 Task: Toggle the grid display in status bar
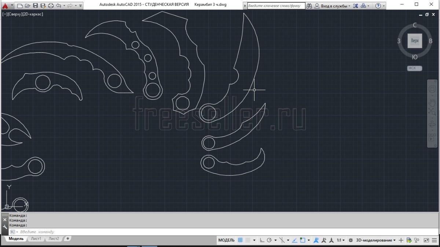coord(240,240)
